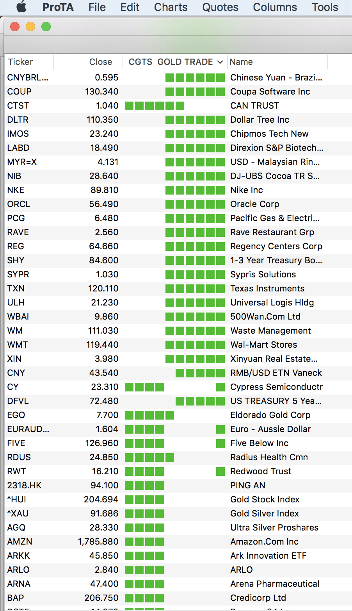The image size is (352, 611).
Task: Click Ultra Silver Proshares name
Action: click(x=274, y=527)
